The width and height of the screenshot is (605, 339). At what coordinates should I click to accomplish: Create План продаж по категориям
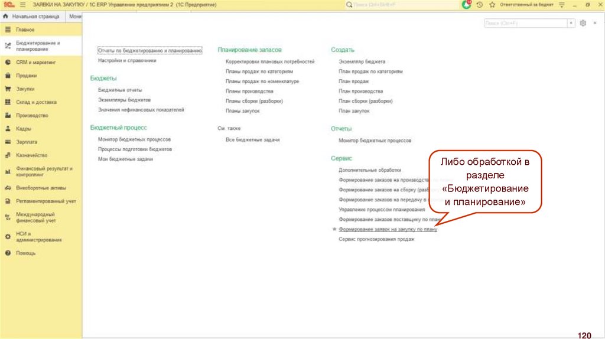pos(370,71)
